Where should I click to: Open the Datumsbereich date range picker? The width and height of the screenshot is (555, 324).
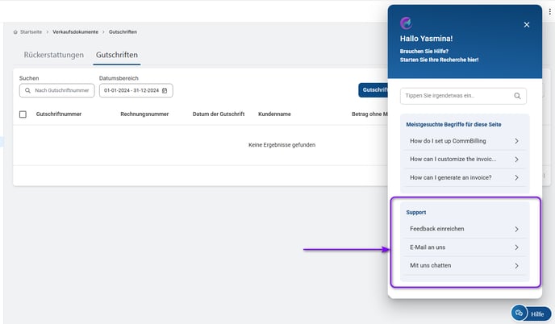pyautogui.click(x=136, y=91)
